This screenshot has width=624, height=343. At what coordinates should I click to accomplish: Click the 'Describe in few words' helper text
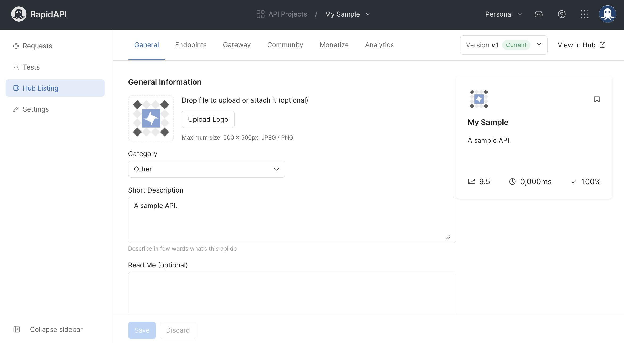click(182, 248)
